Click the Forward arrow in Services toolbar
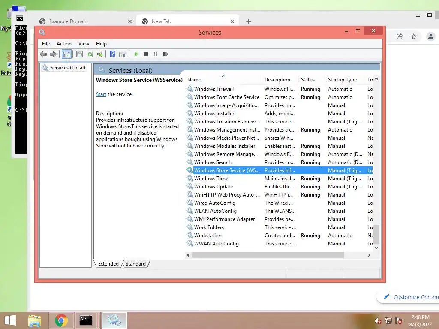The width and height of the screenshot is (439, 329). point(53,54)
